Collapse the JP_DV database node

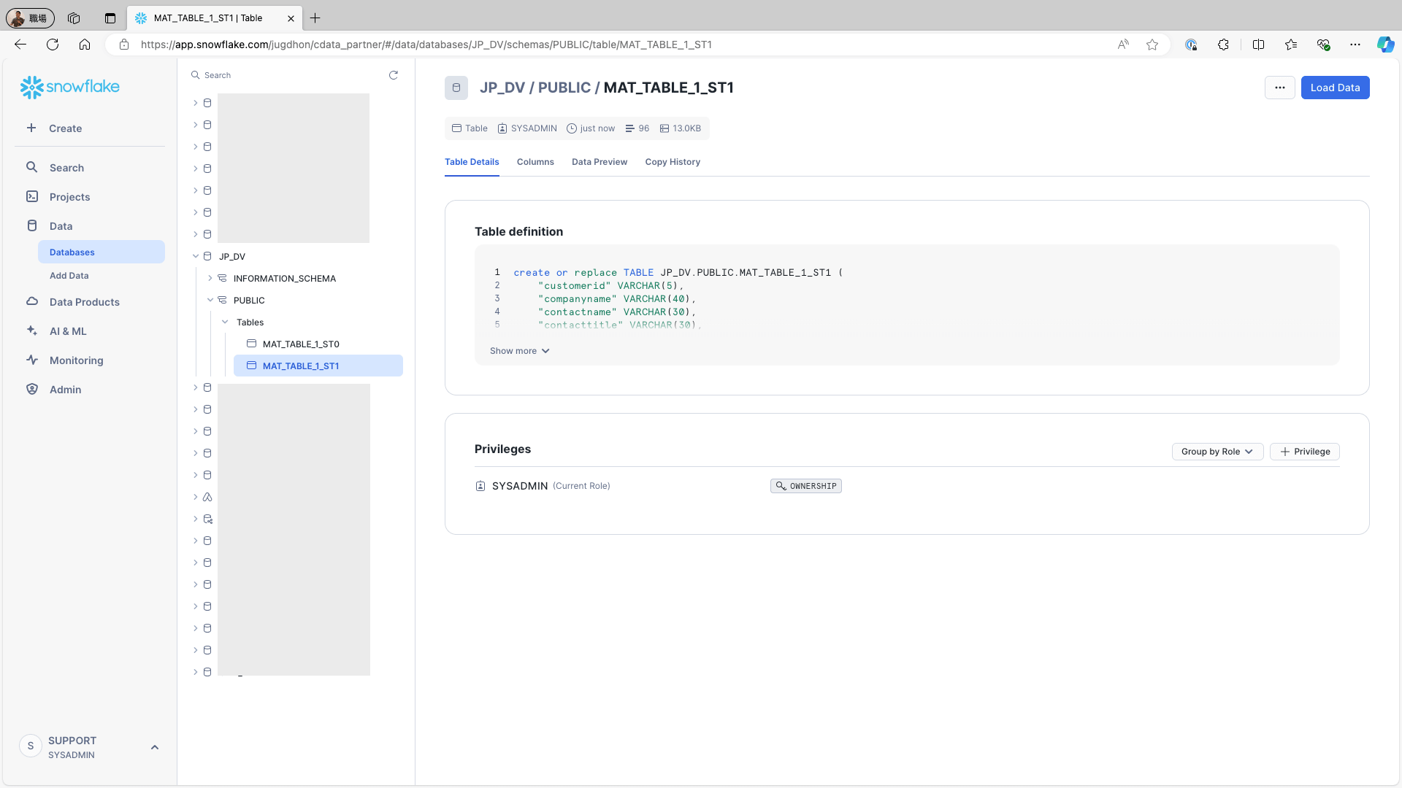pos(196,256)
